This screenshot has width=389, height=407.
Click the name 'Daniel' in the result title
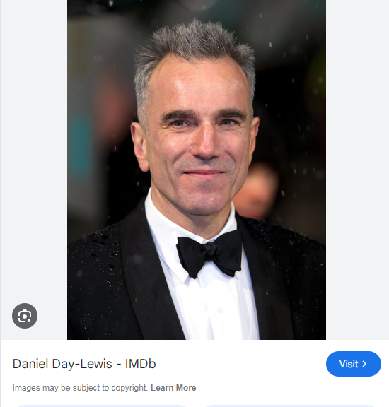[x=30, y=364]
